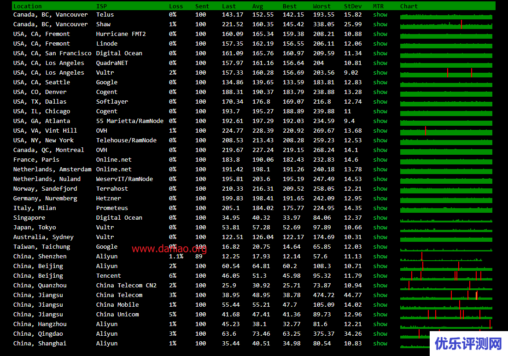Open show link for Italy, Milan

coord(380,208)
